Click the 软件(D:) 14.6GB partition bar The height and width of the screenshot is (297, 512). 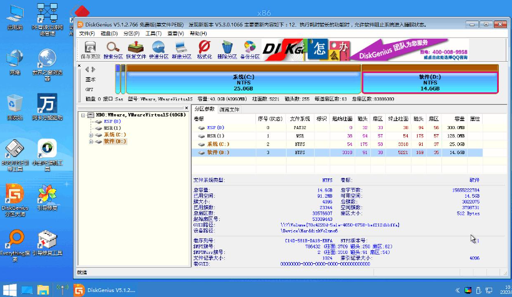430,79
